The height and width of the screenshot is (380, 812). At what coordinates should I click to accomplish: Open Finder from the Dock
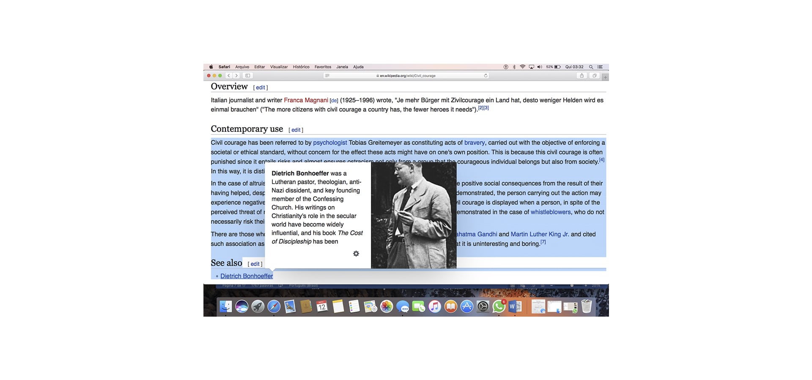click(226, 307)
